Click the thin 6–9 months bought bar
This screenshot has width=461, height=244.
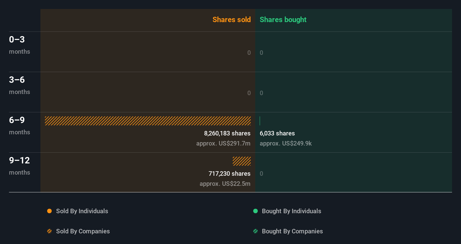(260, 121)
